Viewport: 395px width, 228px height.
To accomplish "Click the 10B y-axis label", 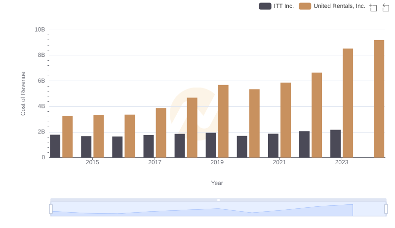I will 40,30.
